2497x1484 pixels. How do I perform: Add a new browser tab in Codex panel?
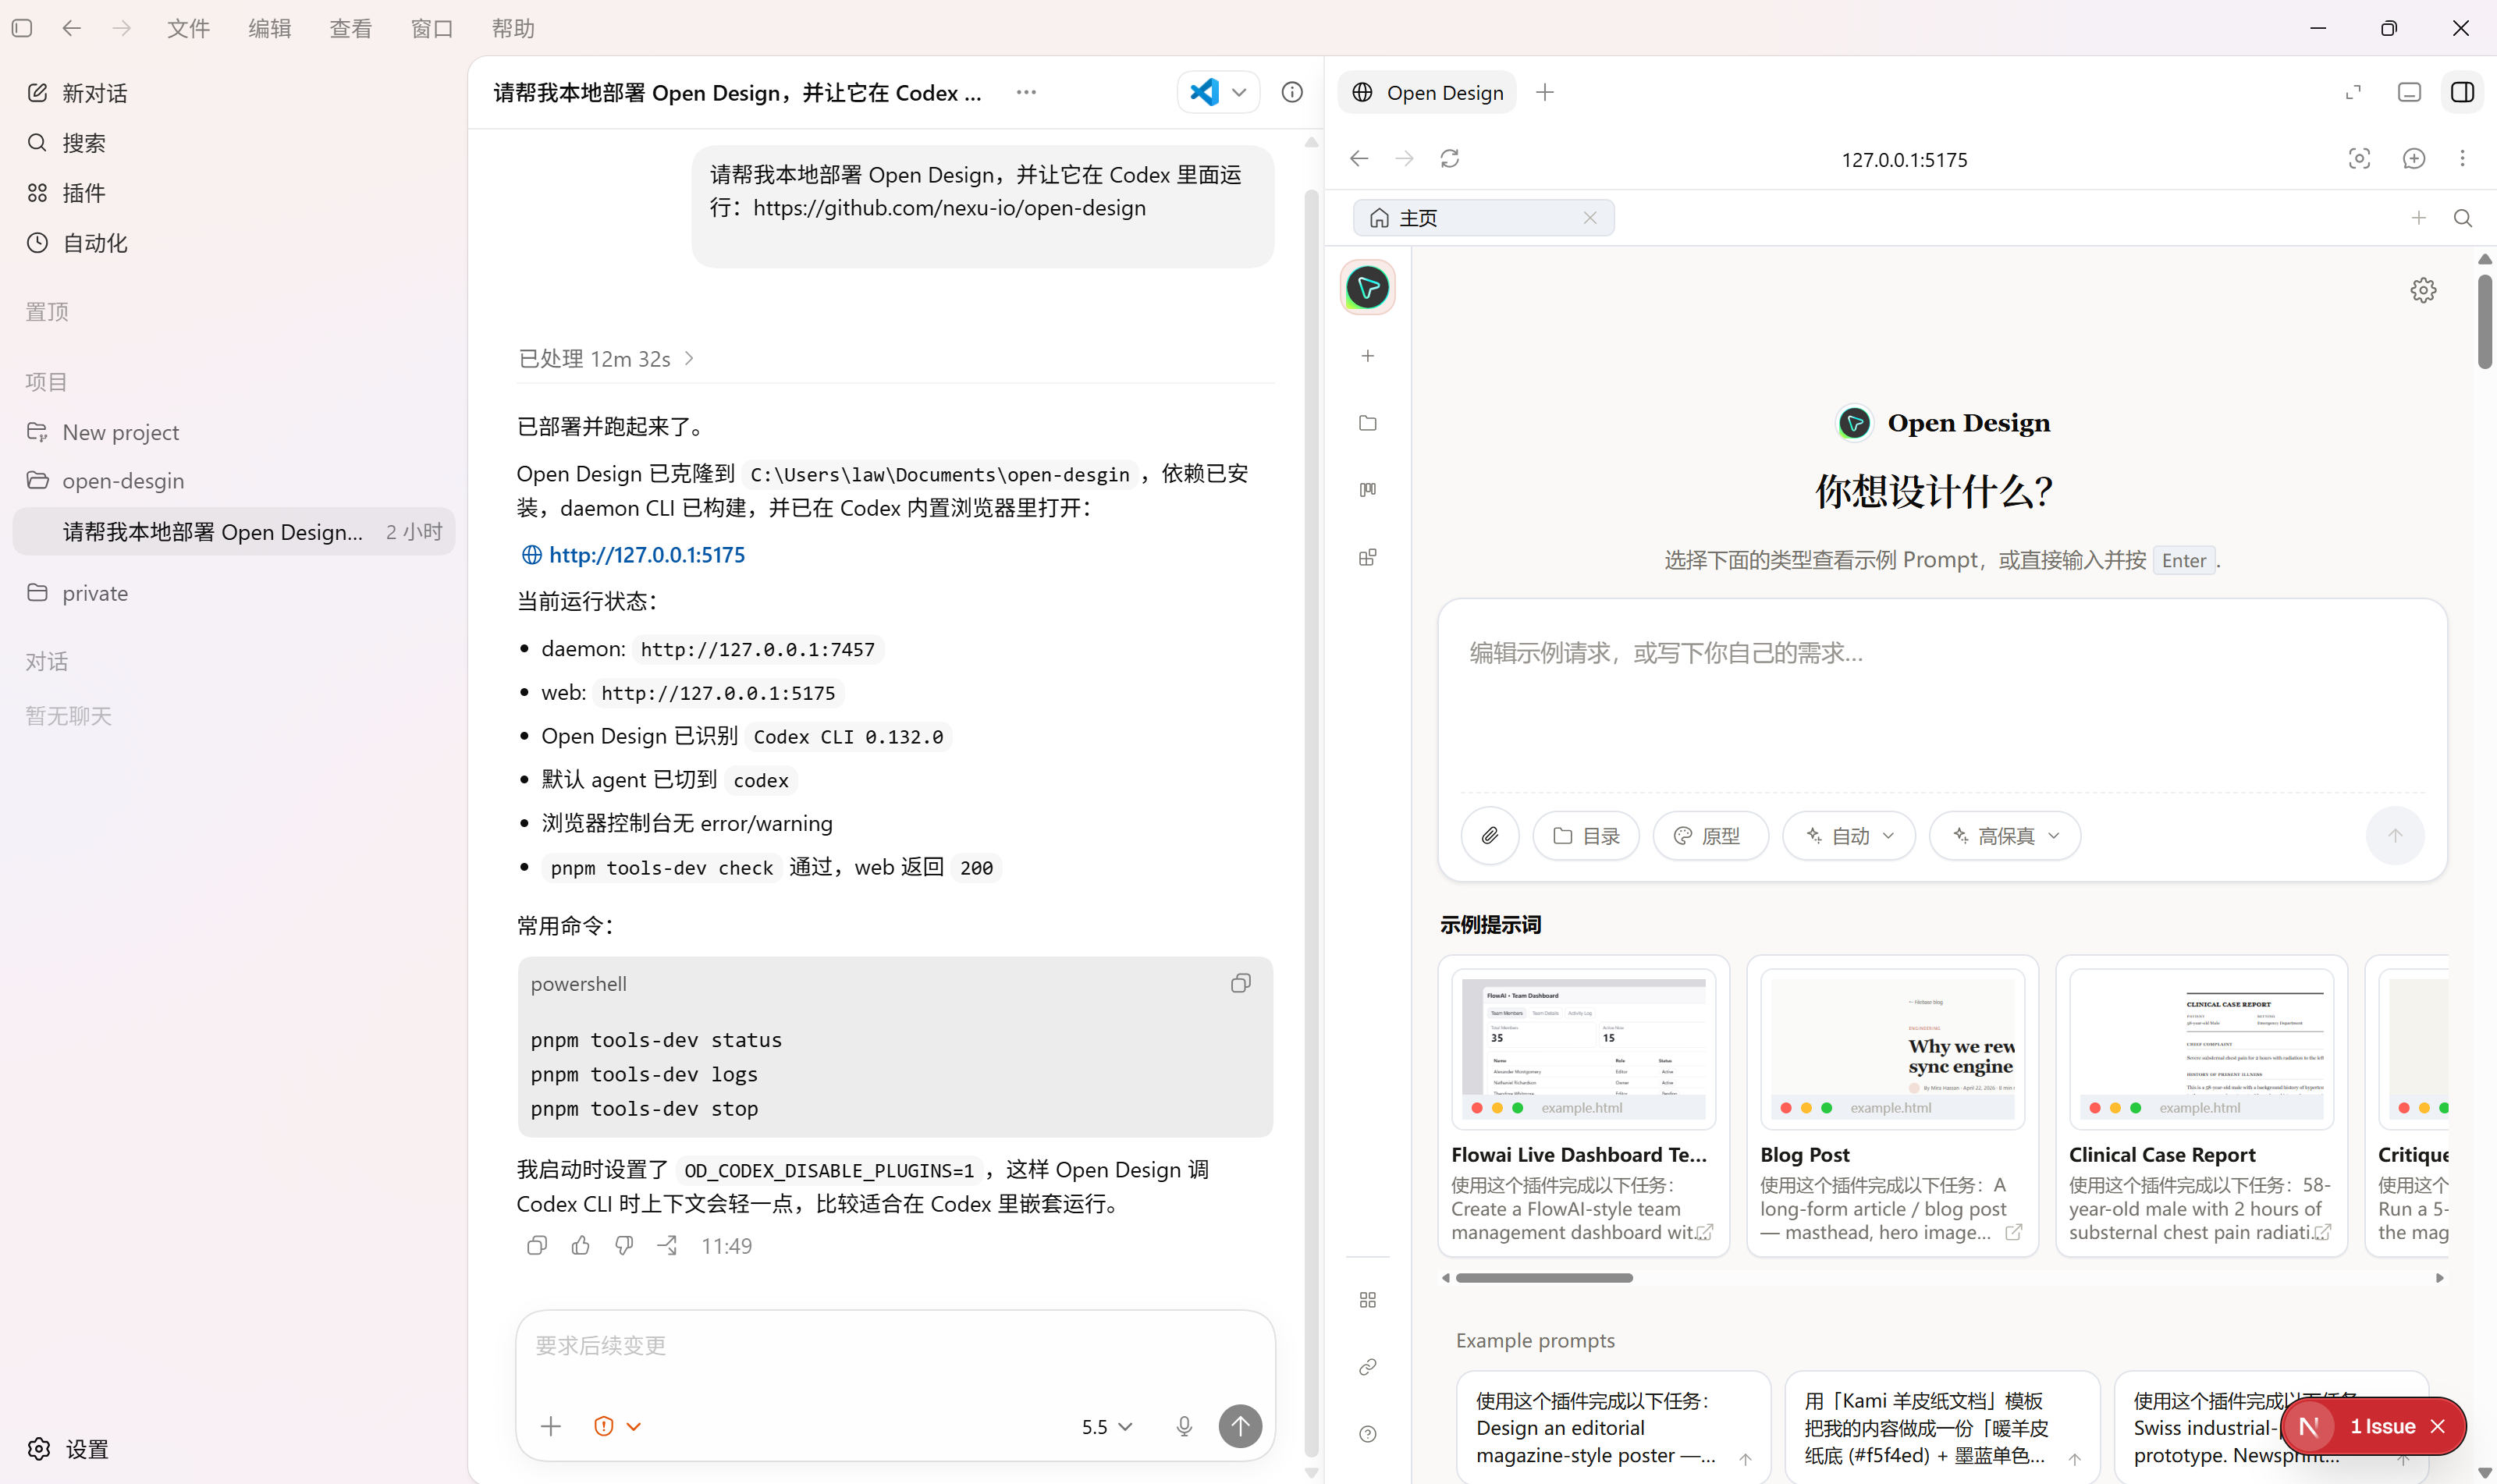[1545, 93]
